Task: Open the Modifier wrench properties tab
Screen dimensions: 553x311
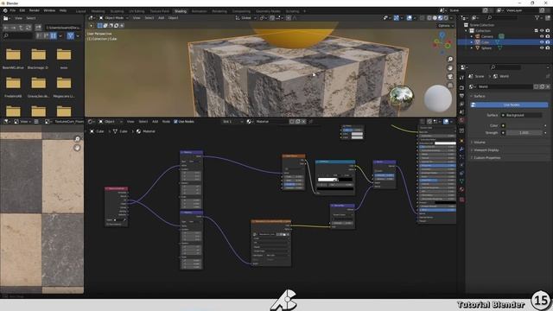Action: [x=462, y=149]
